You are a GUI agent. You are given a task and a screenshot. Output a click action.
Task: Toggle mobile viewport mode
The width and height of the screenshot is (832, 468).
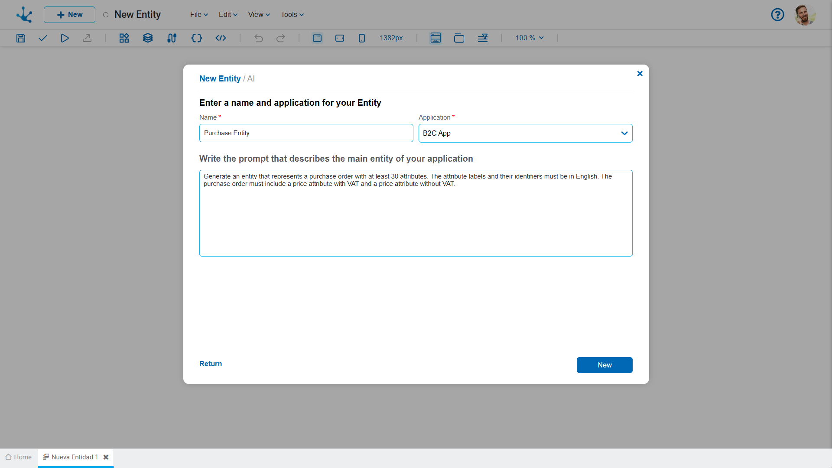tap(362, 38)
